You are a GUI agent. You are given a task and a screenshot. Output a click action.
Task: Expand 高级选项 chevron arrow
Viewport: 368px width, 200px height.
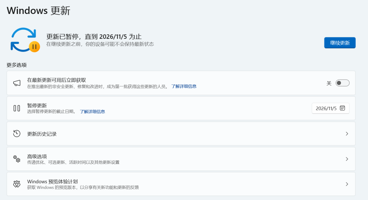click(x=347, y=159)
